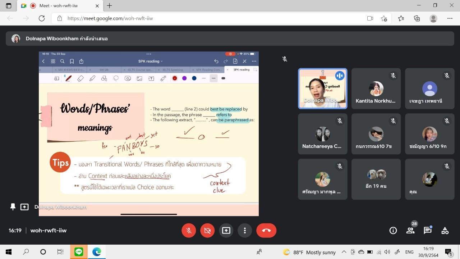Open Edge Favorites list icon
460x259 pixels.
tap(401, 18)
